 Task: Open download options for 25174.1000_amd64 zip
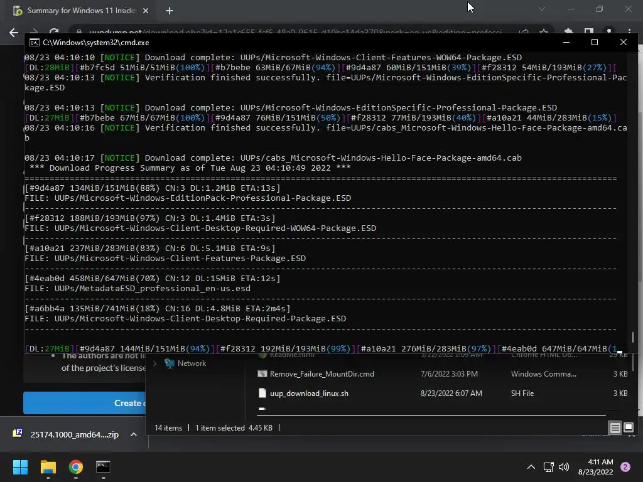134,434
